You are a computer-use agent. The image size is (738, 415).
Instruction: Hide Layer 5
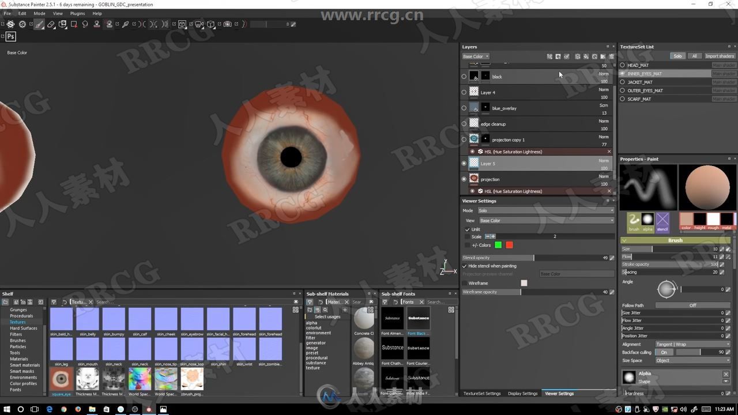[464, 164]
